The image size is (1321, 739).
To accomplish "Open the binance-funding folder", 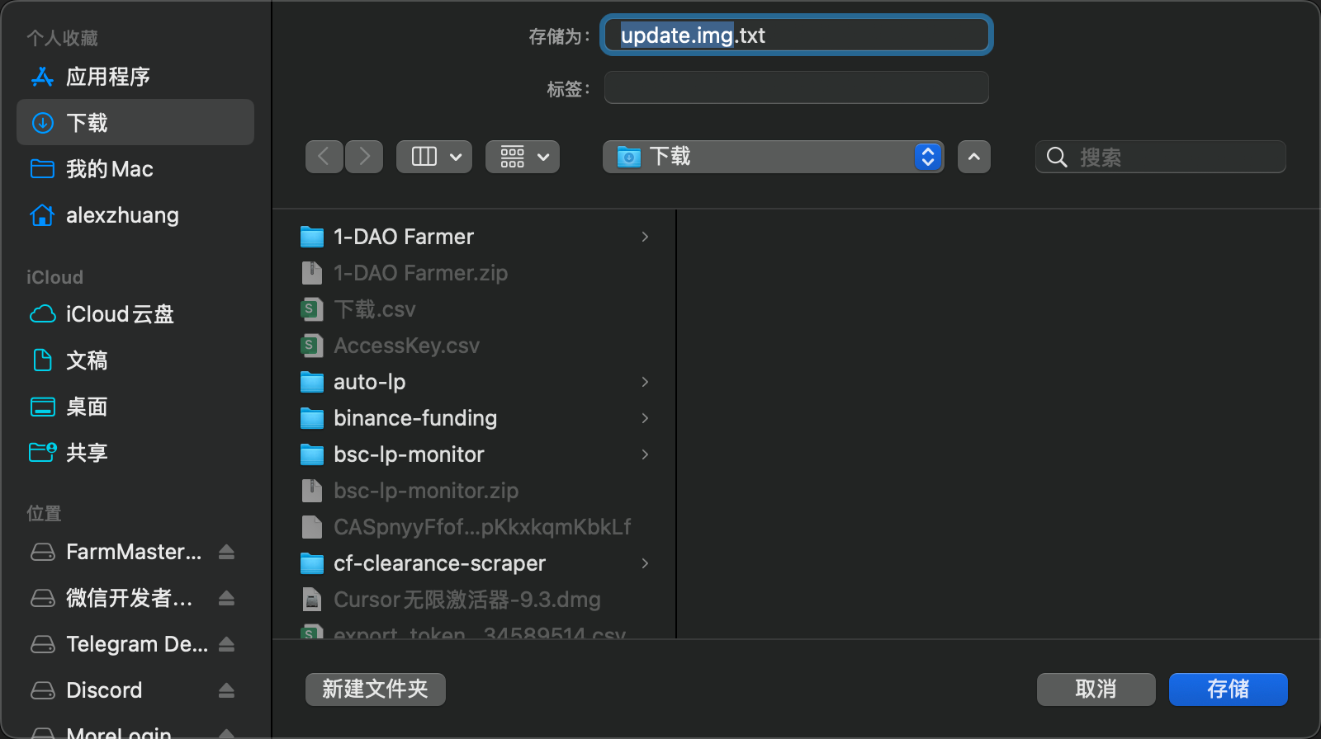I will click(414, 418).
